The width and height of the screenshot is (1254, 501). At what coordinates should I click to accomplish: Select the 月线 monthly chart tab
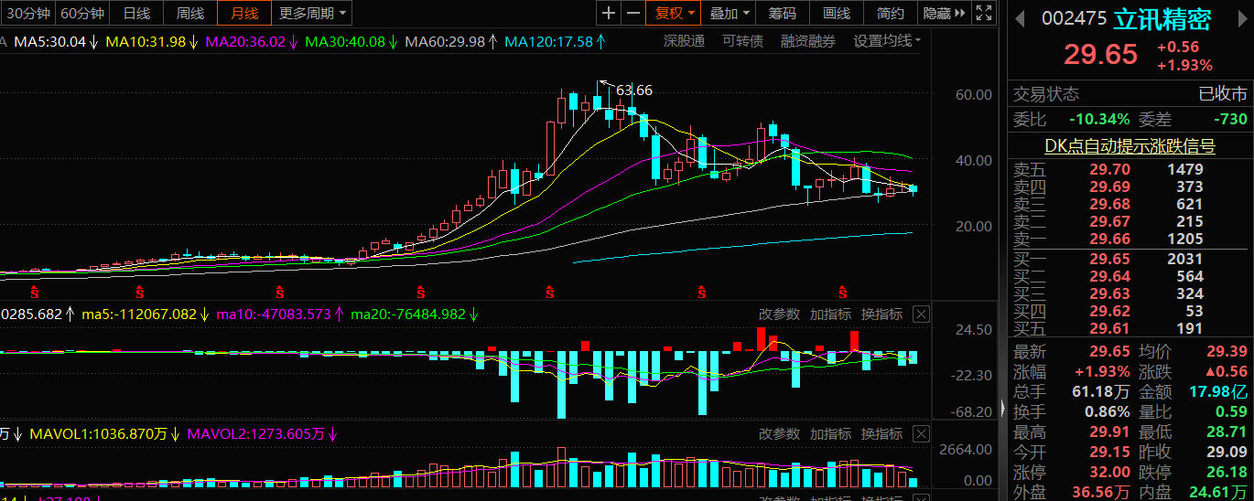click(244, 13)
